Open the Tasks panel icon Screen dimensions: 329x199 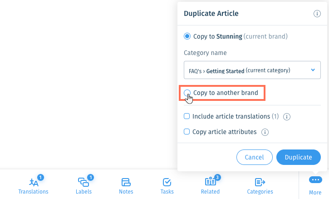click(167, 182)
